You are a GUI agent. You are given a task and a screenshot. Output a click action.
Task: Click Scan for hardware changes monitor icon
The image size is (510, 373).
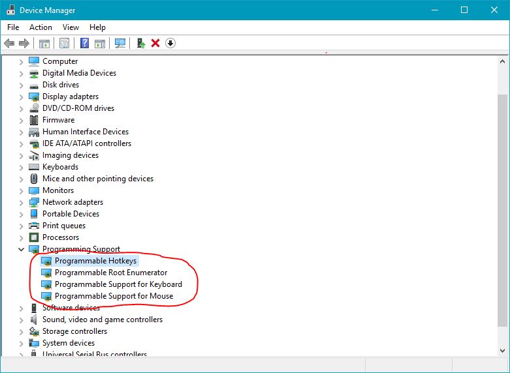click(x=120, y=43)
